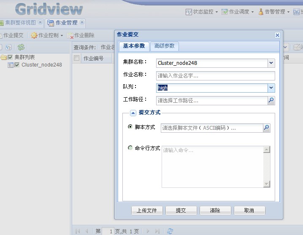Select the 脚本方式 radio button
The image size is (303, 235).
point(130,127)
